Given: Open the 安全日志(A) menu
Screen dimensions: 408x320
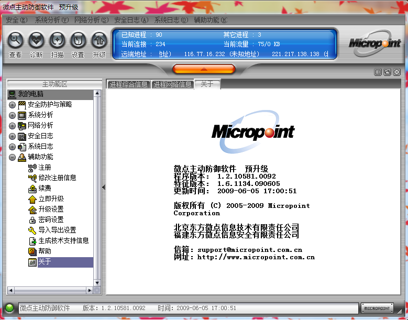Looking at the screenshot, I should [x=131, y=20].
